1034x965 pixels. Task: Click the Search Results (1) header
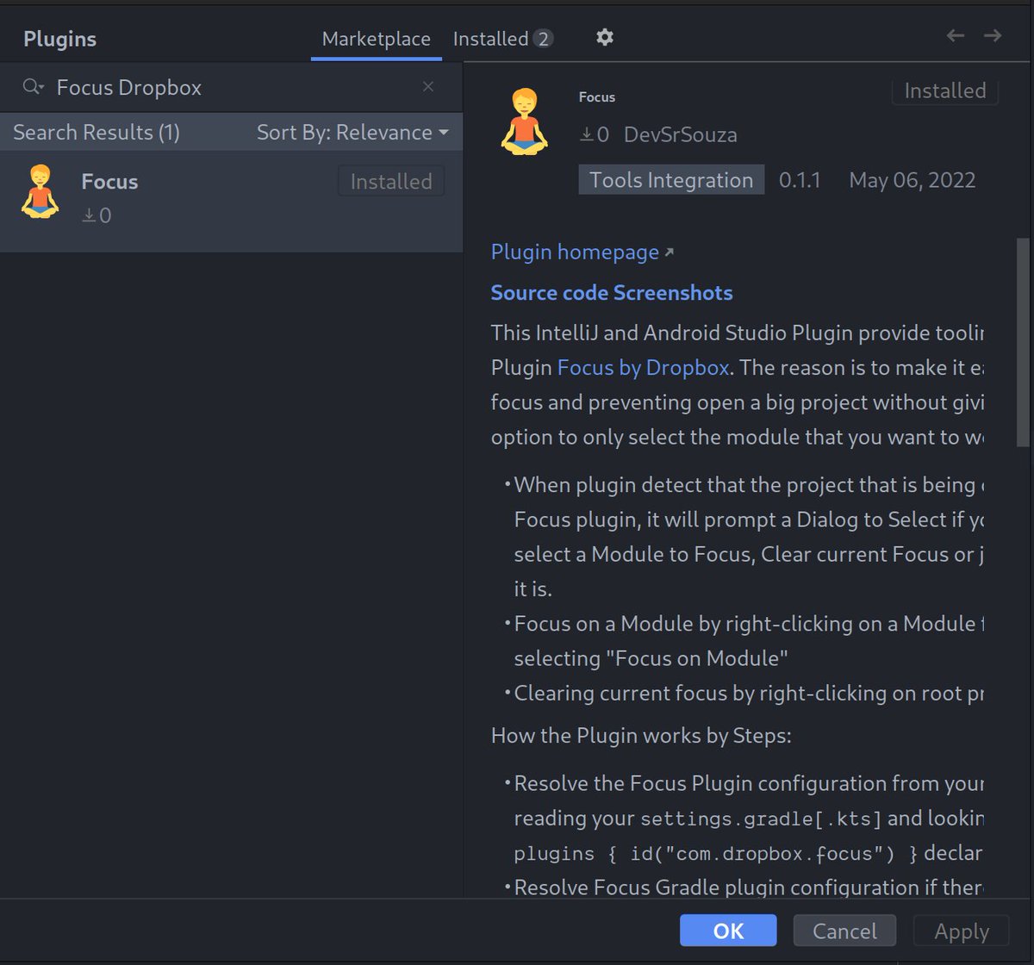97,133
